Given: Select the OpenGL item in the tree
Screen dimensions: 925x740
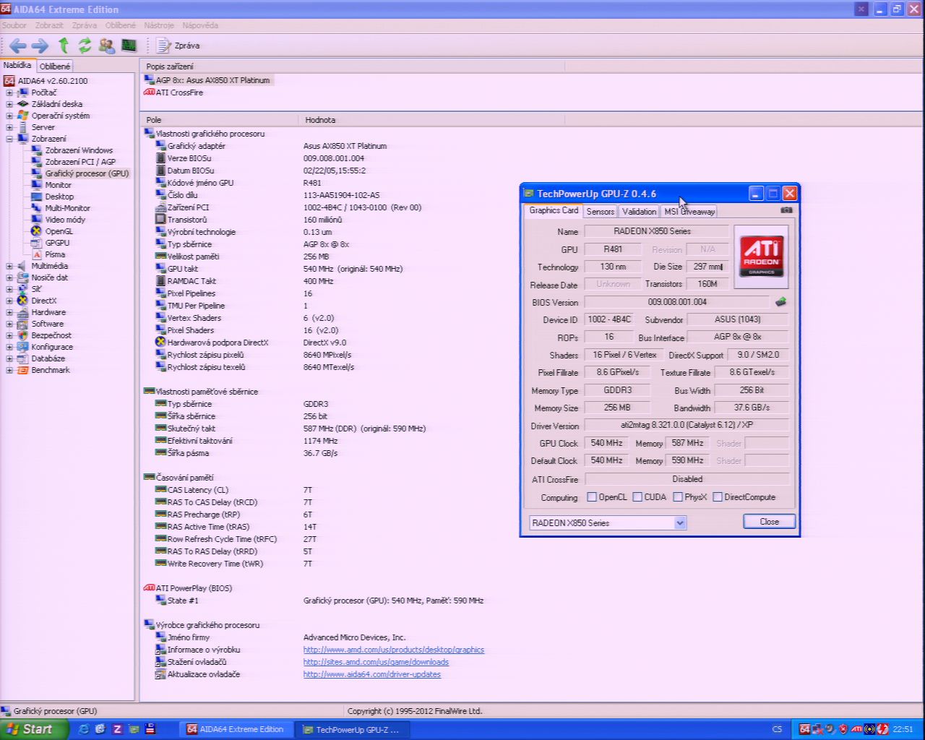Looking at the screenshot, I should [x=59, y=231].
